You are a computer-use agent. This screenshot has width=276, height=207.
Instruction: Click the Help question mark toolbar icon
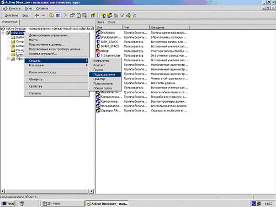coord(93,15)
